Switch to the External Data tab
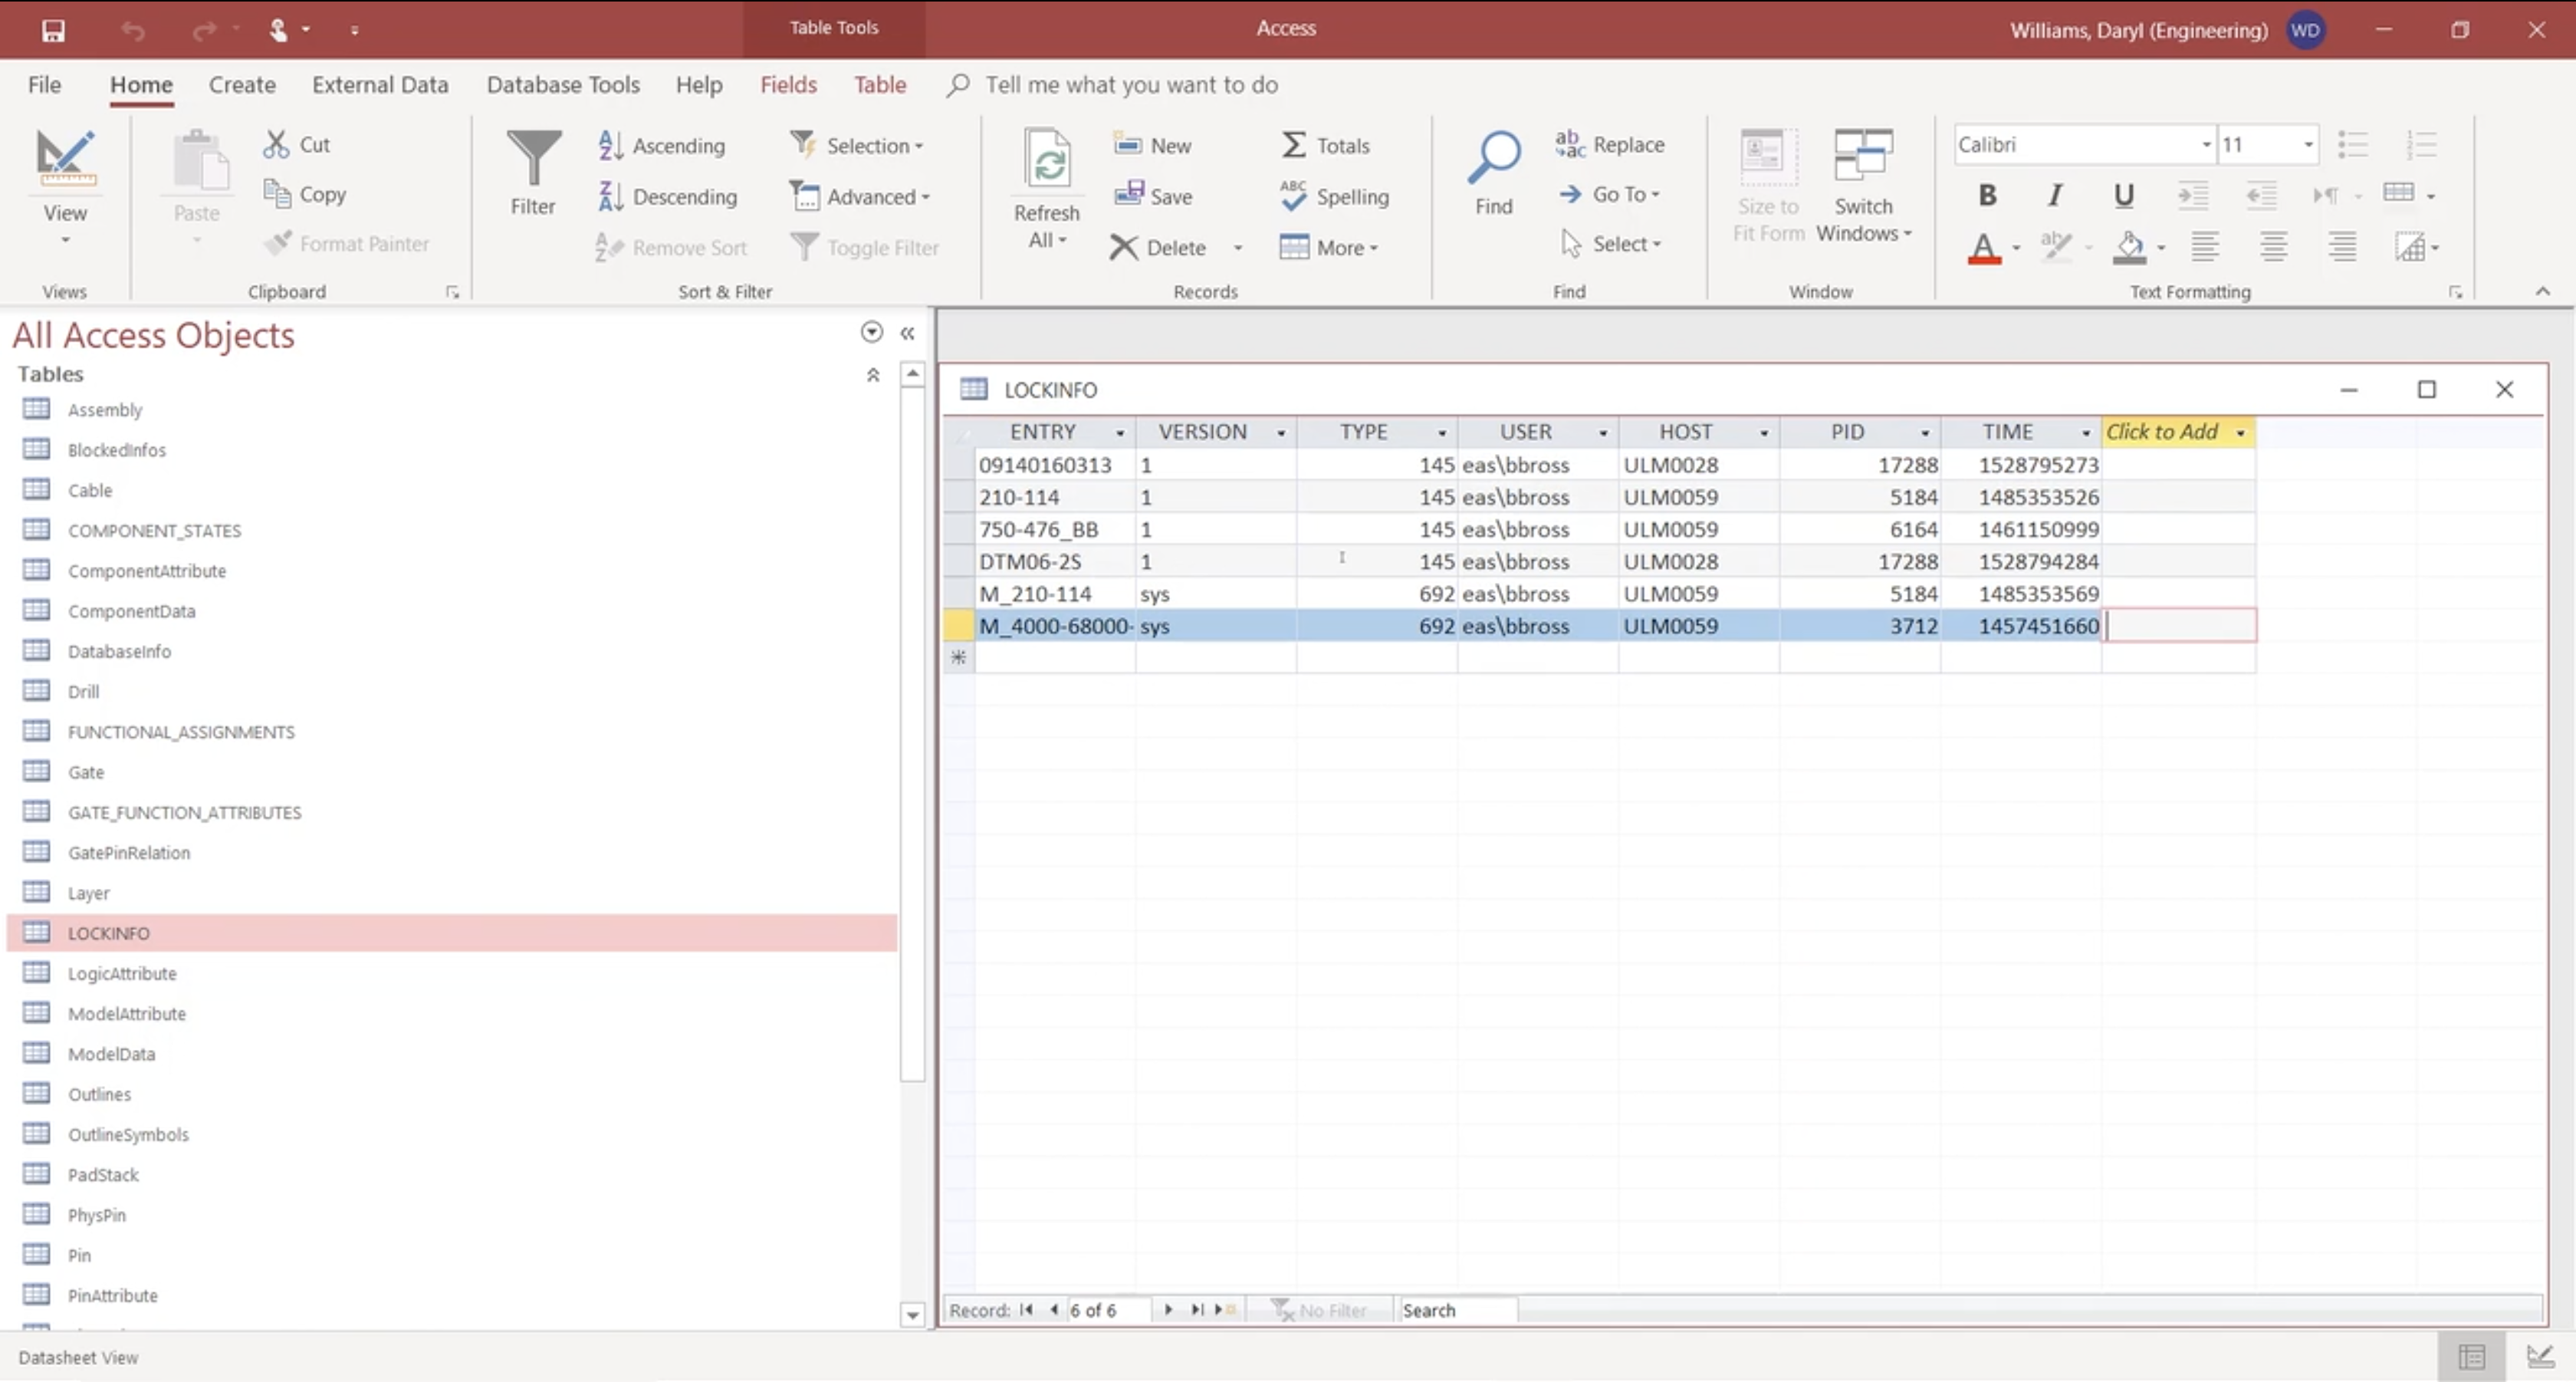Screen dimensions: 2576x1382 [x=379, y=84]
